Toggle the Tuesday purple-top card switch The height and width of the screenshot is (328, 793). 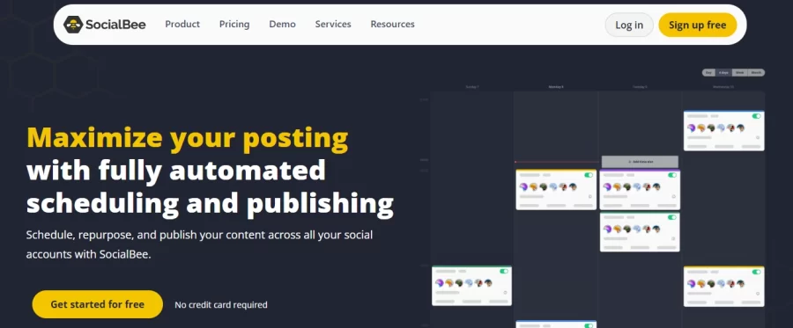pyautogui.click(x=672, y=175)
